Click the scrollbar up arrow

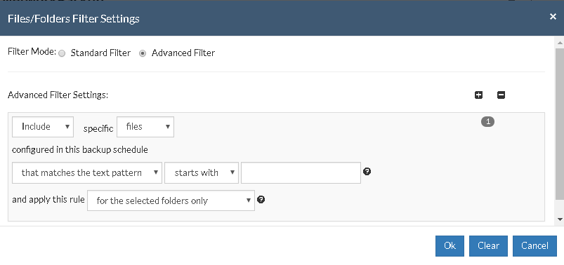tap(560, 43)
